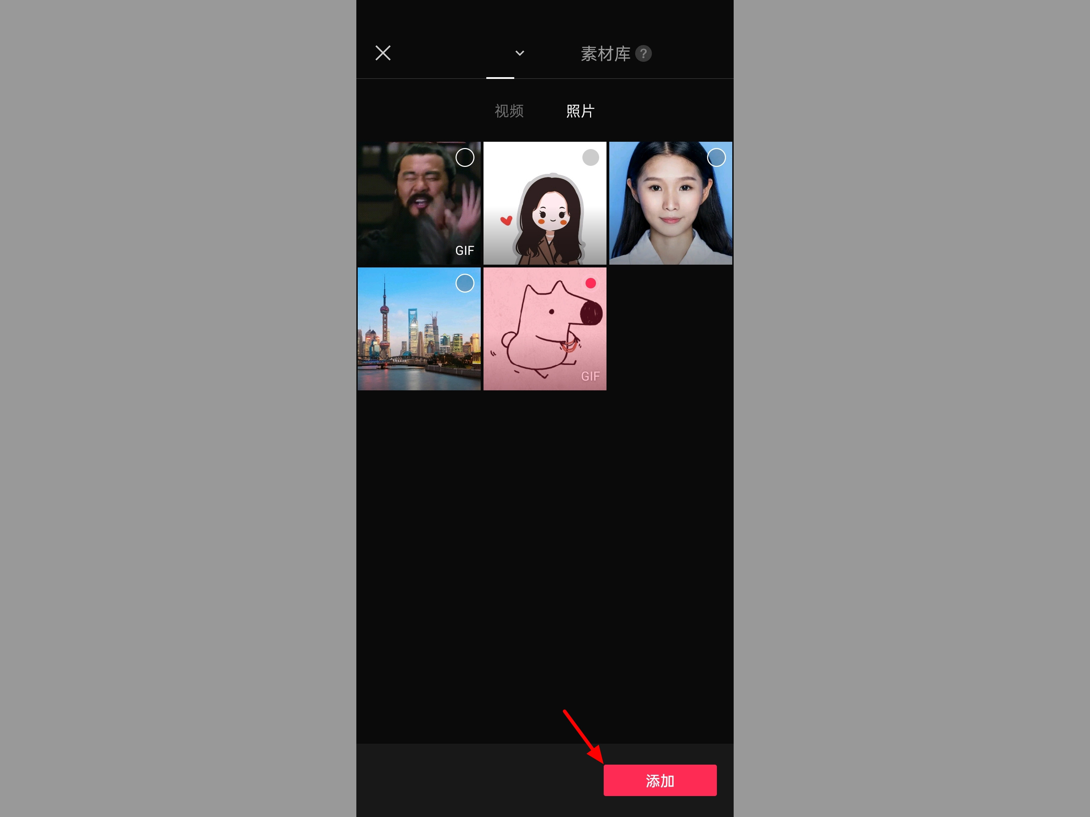Close the media picker with the X icon

click(x=383, y=53)
